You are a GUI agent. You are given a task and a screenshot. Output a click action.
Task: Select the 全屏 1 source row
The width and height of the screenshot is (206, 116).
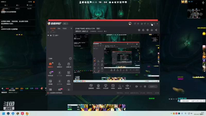(60, 35)
